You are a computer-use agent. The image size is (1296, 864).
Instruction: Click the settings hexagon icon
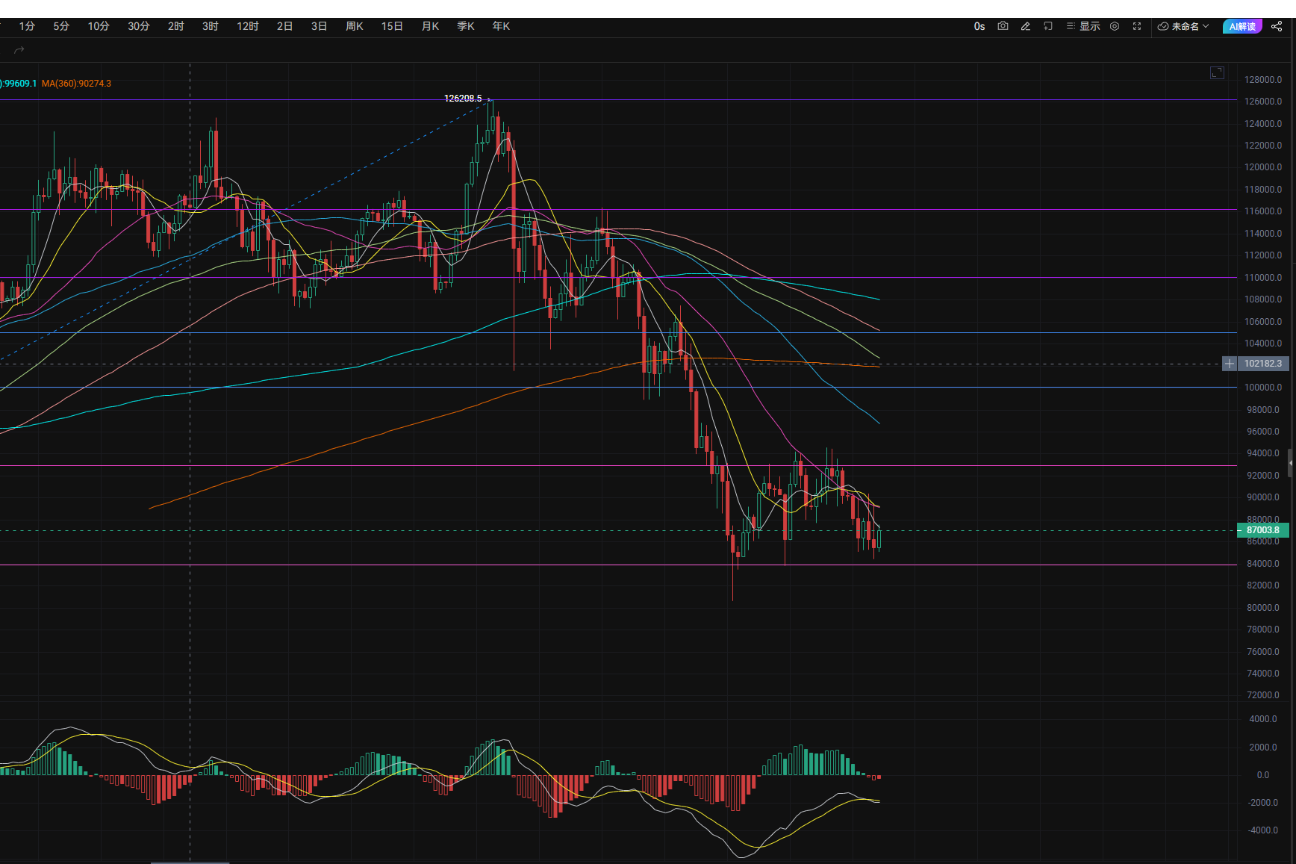pyautogui.click(x=1115, y=26)
